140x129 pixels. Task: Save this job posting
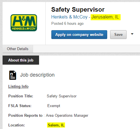[118, 34]
